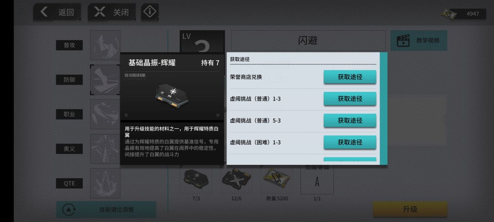Select the QTE skill icon

click(105, 183)
